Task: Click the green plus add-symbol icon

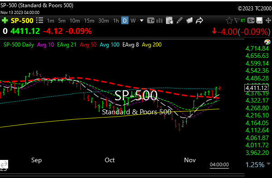Action: point(5,21)
